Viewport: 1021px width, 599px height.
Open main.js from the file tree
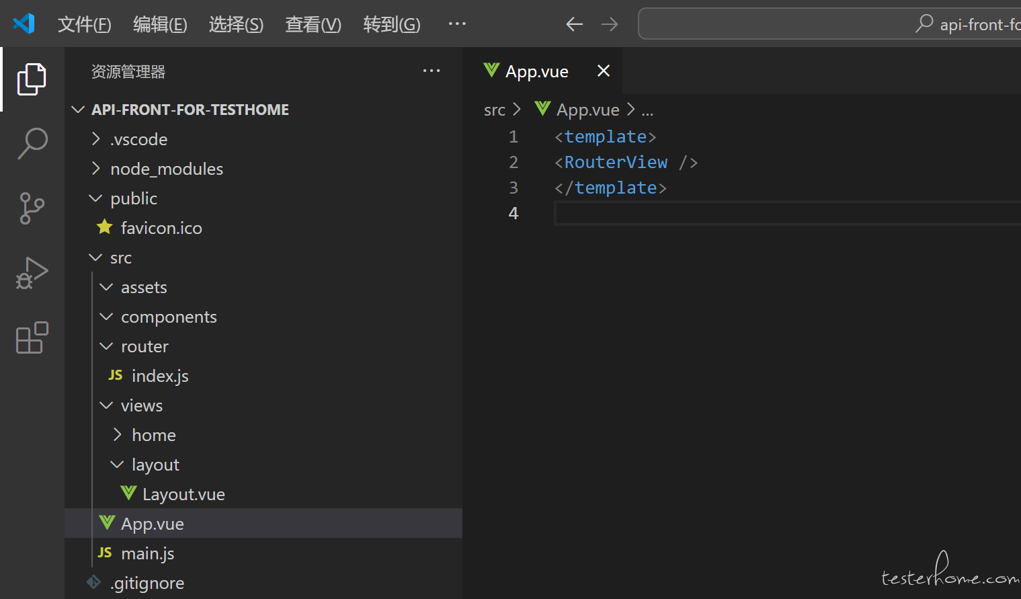click(148, 553)
